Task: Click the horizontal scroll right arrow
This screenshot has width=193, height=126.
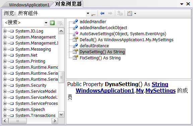Action: 55,121
